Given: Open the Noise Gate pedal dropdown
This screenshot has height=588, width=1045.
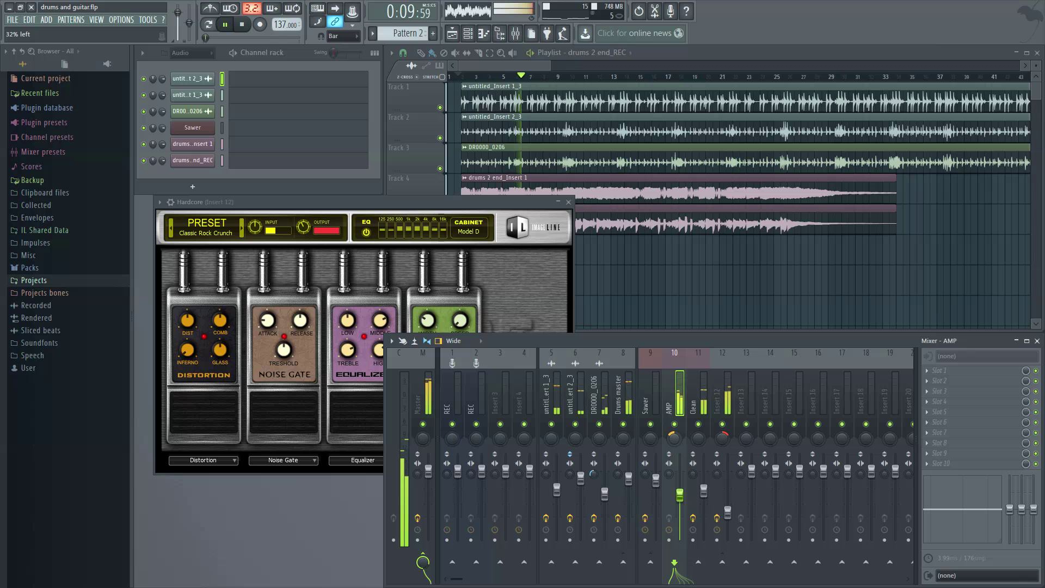Looking at the screenshot, I should click(x=283, y=461).
